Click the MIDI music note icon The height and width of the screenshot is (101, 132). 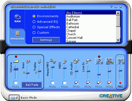pyautogui.click(x=65, y=61)
